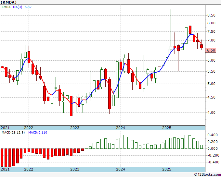Click the large red candle at late 2022 low
Screen dimensions: 221x177
(x=71, y=106)
